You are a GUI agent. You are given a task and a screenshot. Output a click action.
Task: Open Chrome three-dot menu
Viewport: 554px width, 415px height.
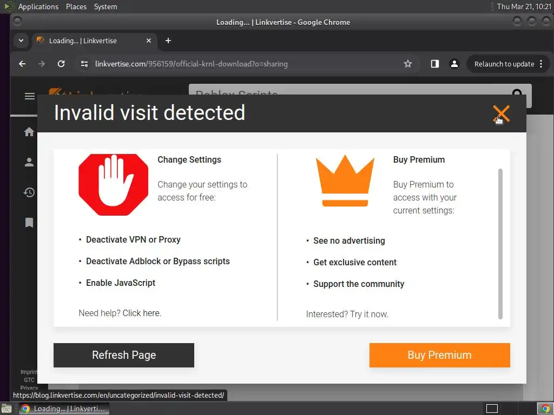pos(541,64)
